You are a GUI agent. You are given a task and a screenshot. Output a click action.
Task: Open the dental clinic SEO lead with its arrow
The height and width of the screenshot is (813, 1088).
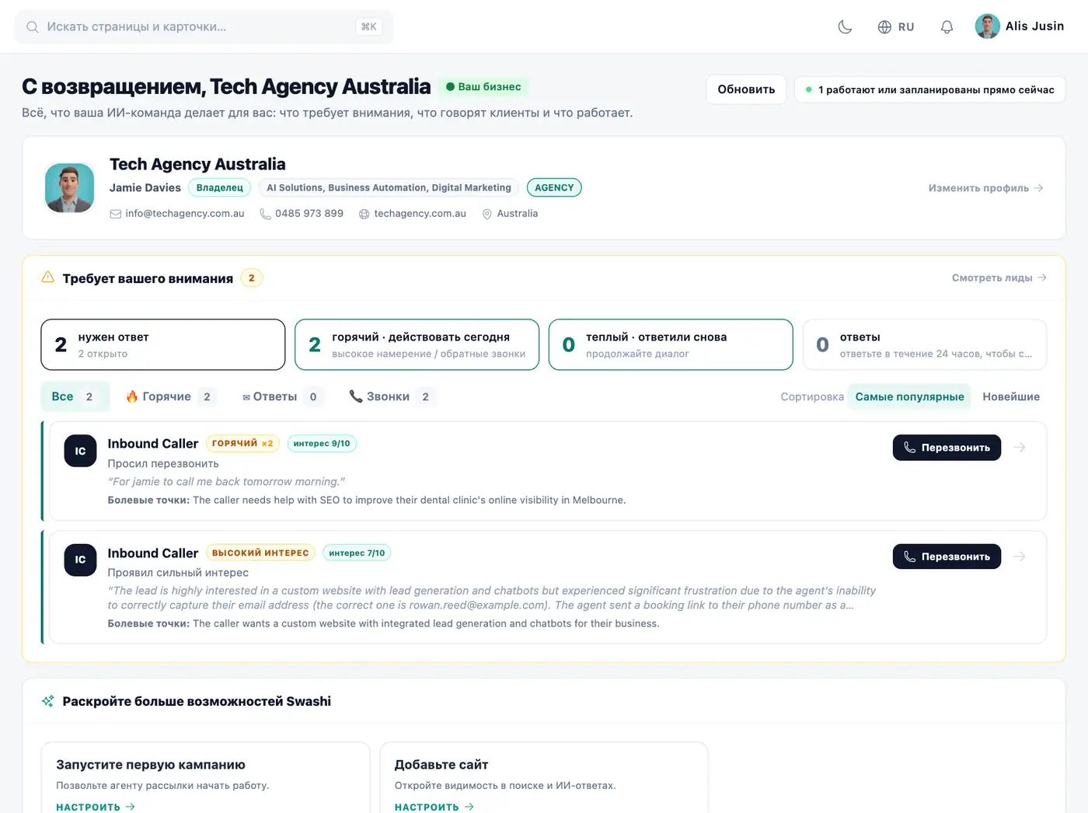pyautogui.click(x=1020, y=448)
